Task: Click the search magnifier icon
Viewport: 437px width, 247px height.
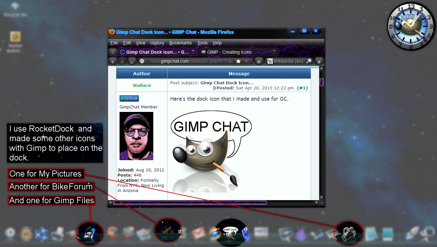Action: tap(308, 61)
